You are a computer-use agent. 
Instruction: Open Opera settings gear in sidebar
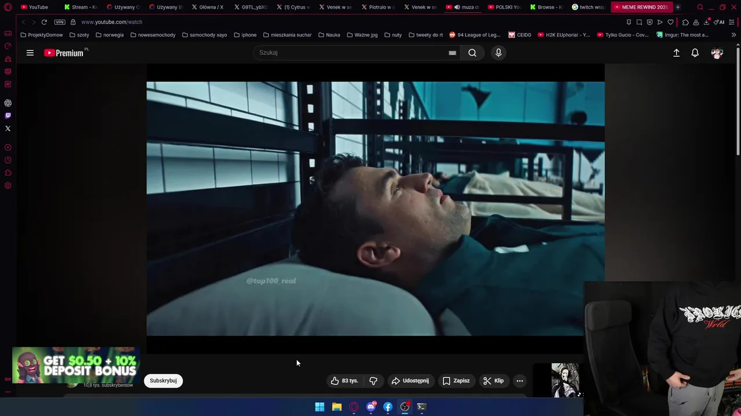click(x=8, y=185)
